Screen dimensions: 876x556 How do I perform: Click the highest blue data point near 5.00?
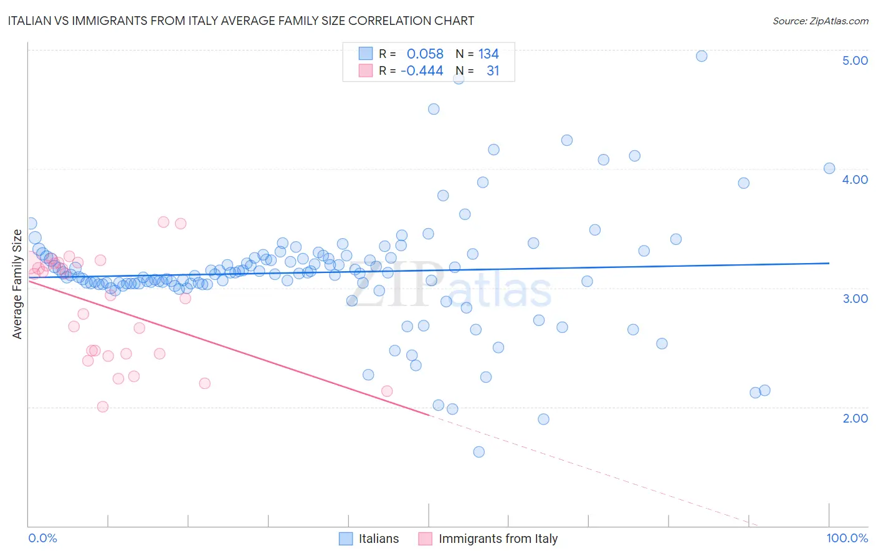click(x=702, y=56)
